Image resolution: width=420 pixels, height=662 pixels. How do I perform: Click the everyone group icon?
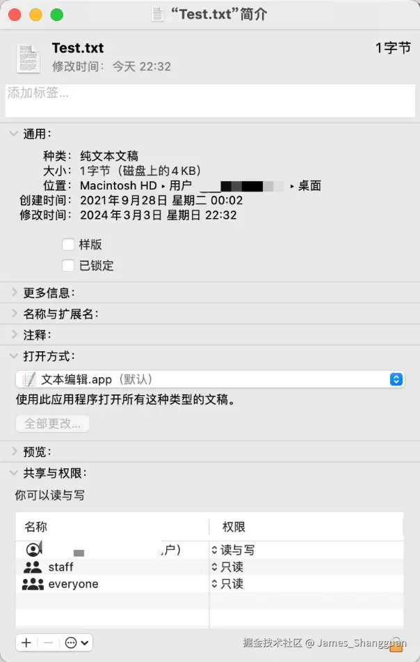point(33,584)
